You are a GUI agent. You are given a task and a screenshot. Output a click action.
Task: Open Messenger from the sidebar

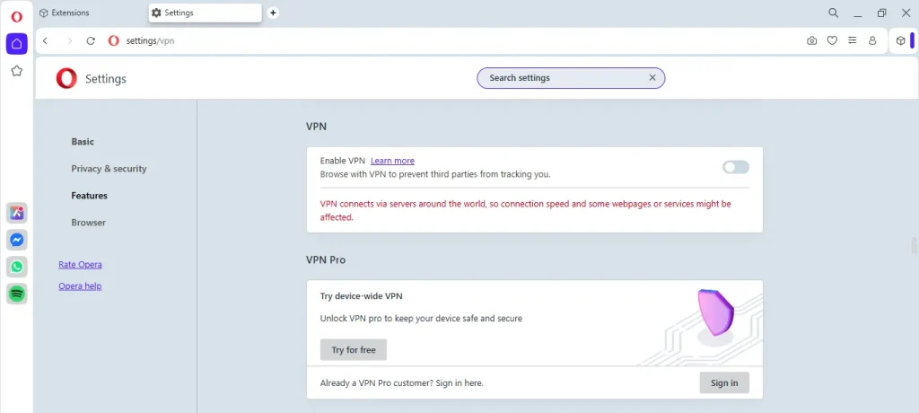(16, 240)
